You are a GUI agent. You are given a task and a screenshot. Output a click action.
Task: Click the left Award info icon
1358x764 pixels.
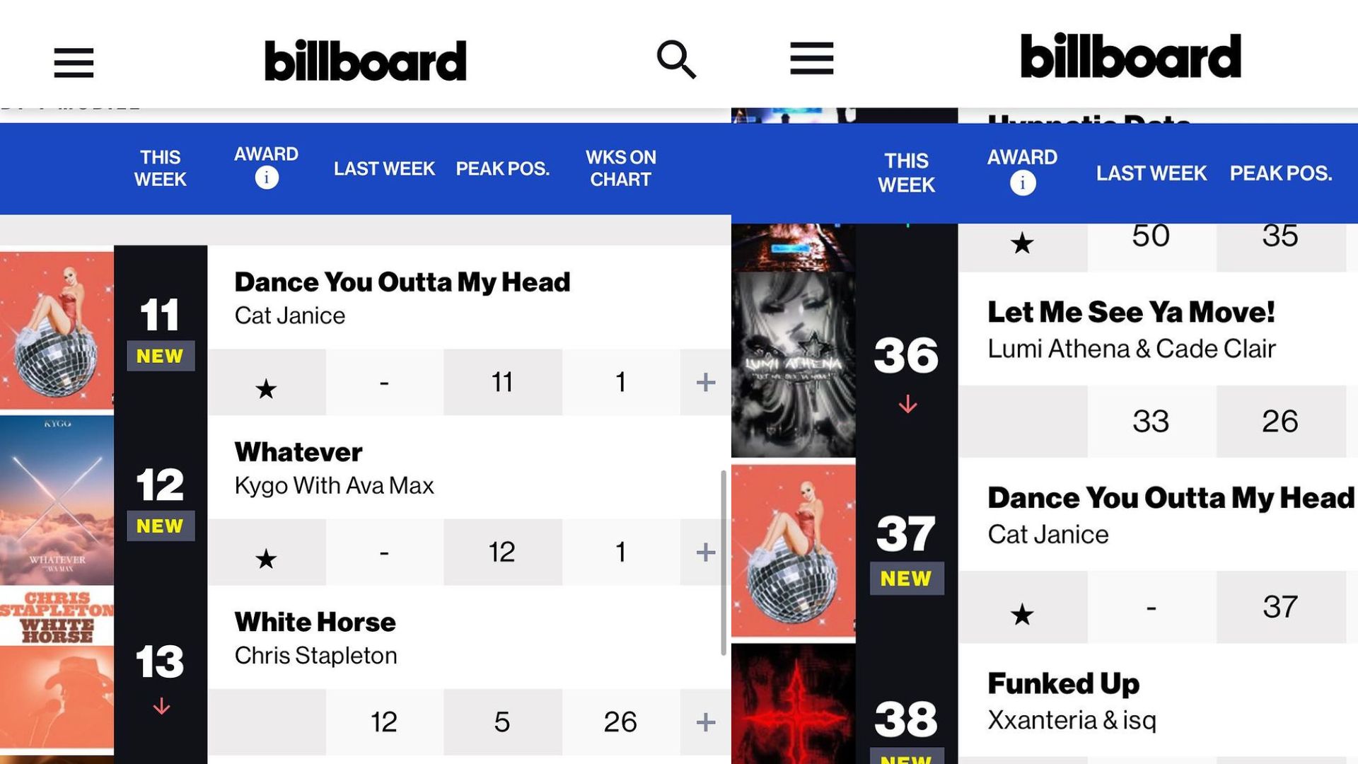pyautogui.click(x=267, y=178)
